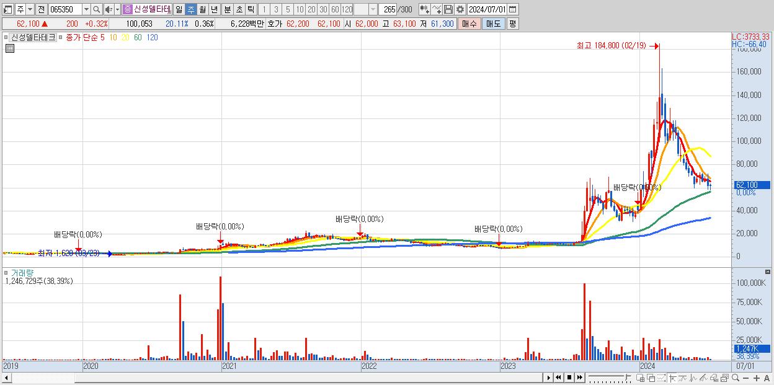This screenshot has width=774, height=385.
Task: Click the red 5 moving average legend
Action: 102,37
